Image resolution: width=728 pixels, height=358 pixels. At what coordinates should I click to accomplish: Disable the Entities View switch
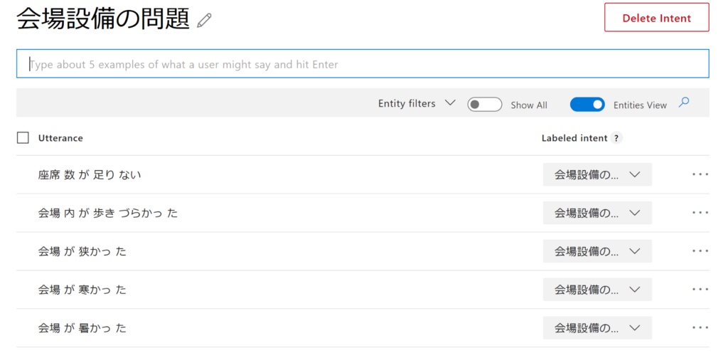[587, 105]
